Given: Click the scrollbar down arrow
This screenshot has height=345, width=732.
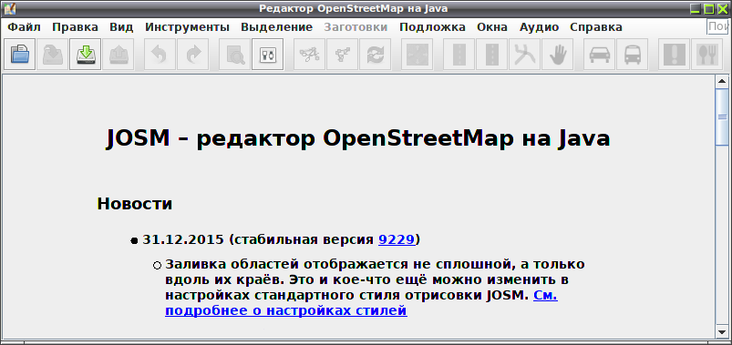Looking at the screenshot, I should click(x=722, y=332).
